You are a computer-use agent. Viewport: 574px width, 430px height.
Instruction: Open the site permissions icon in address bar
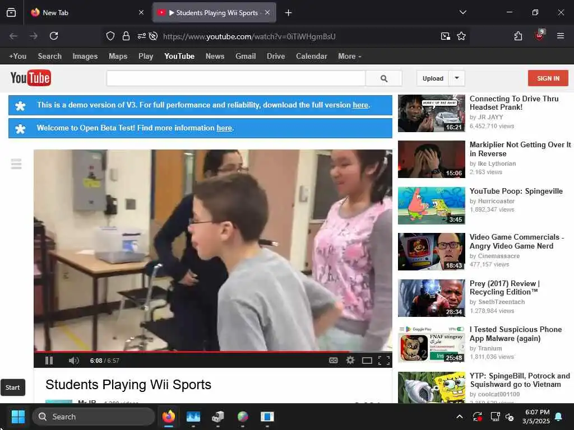click(142, 36)
